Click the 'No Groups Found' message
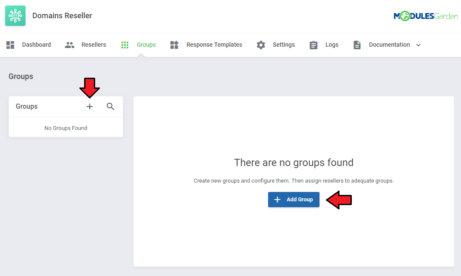Image resolution: width=461 pixels, height=276 pixels. pyautogui.click(x=66, y=128)
